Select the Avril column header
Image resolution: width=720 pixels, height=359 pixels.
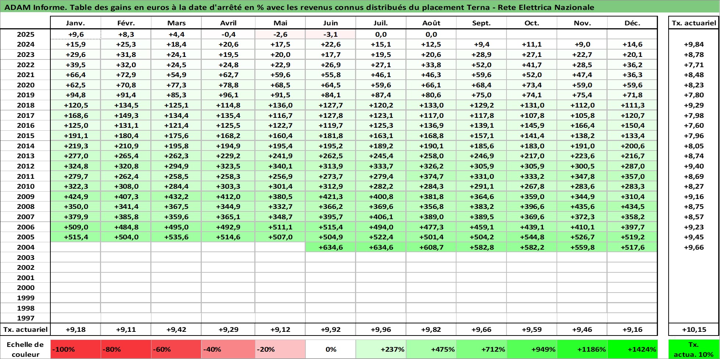click(228, 23)
